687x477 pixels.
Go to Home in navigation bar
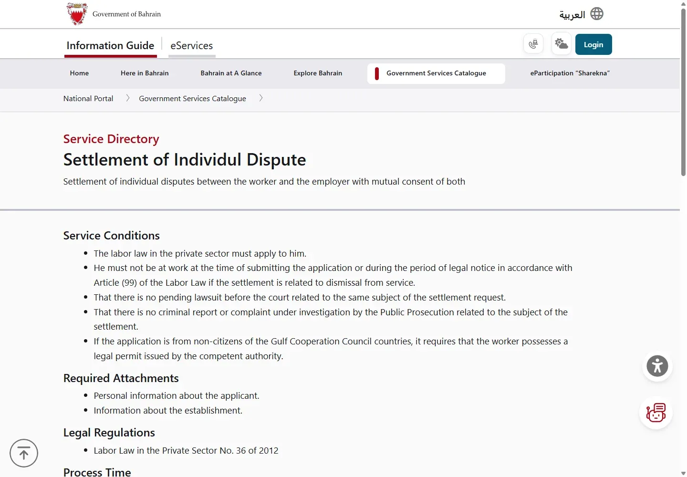(79, 73)
